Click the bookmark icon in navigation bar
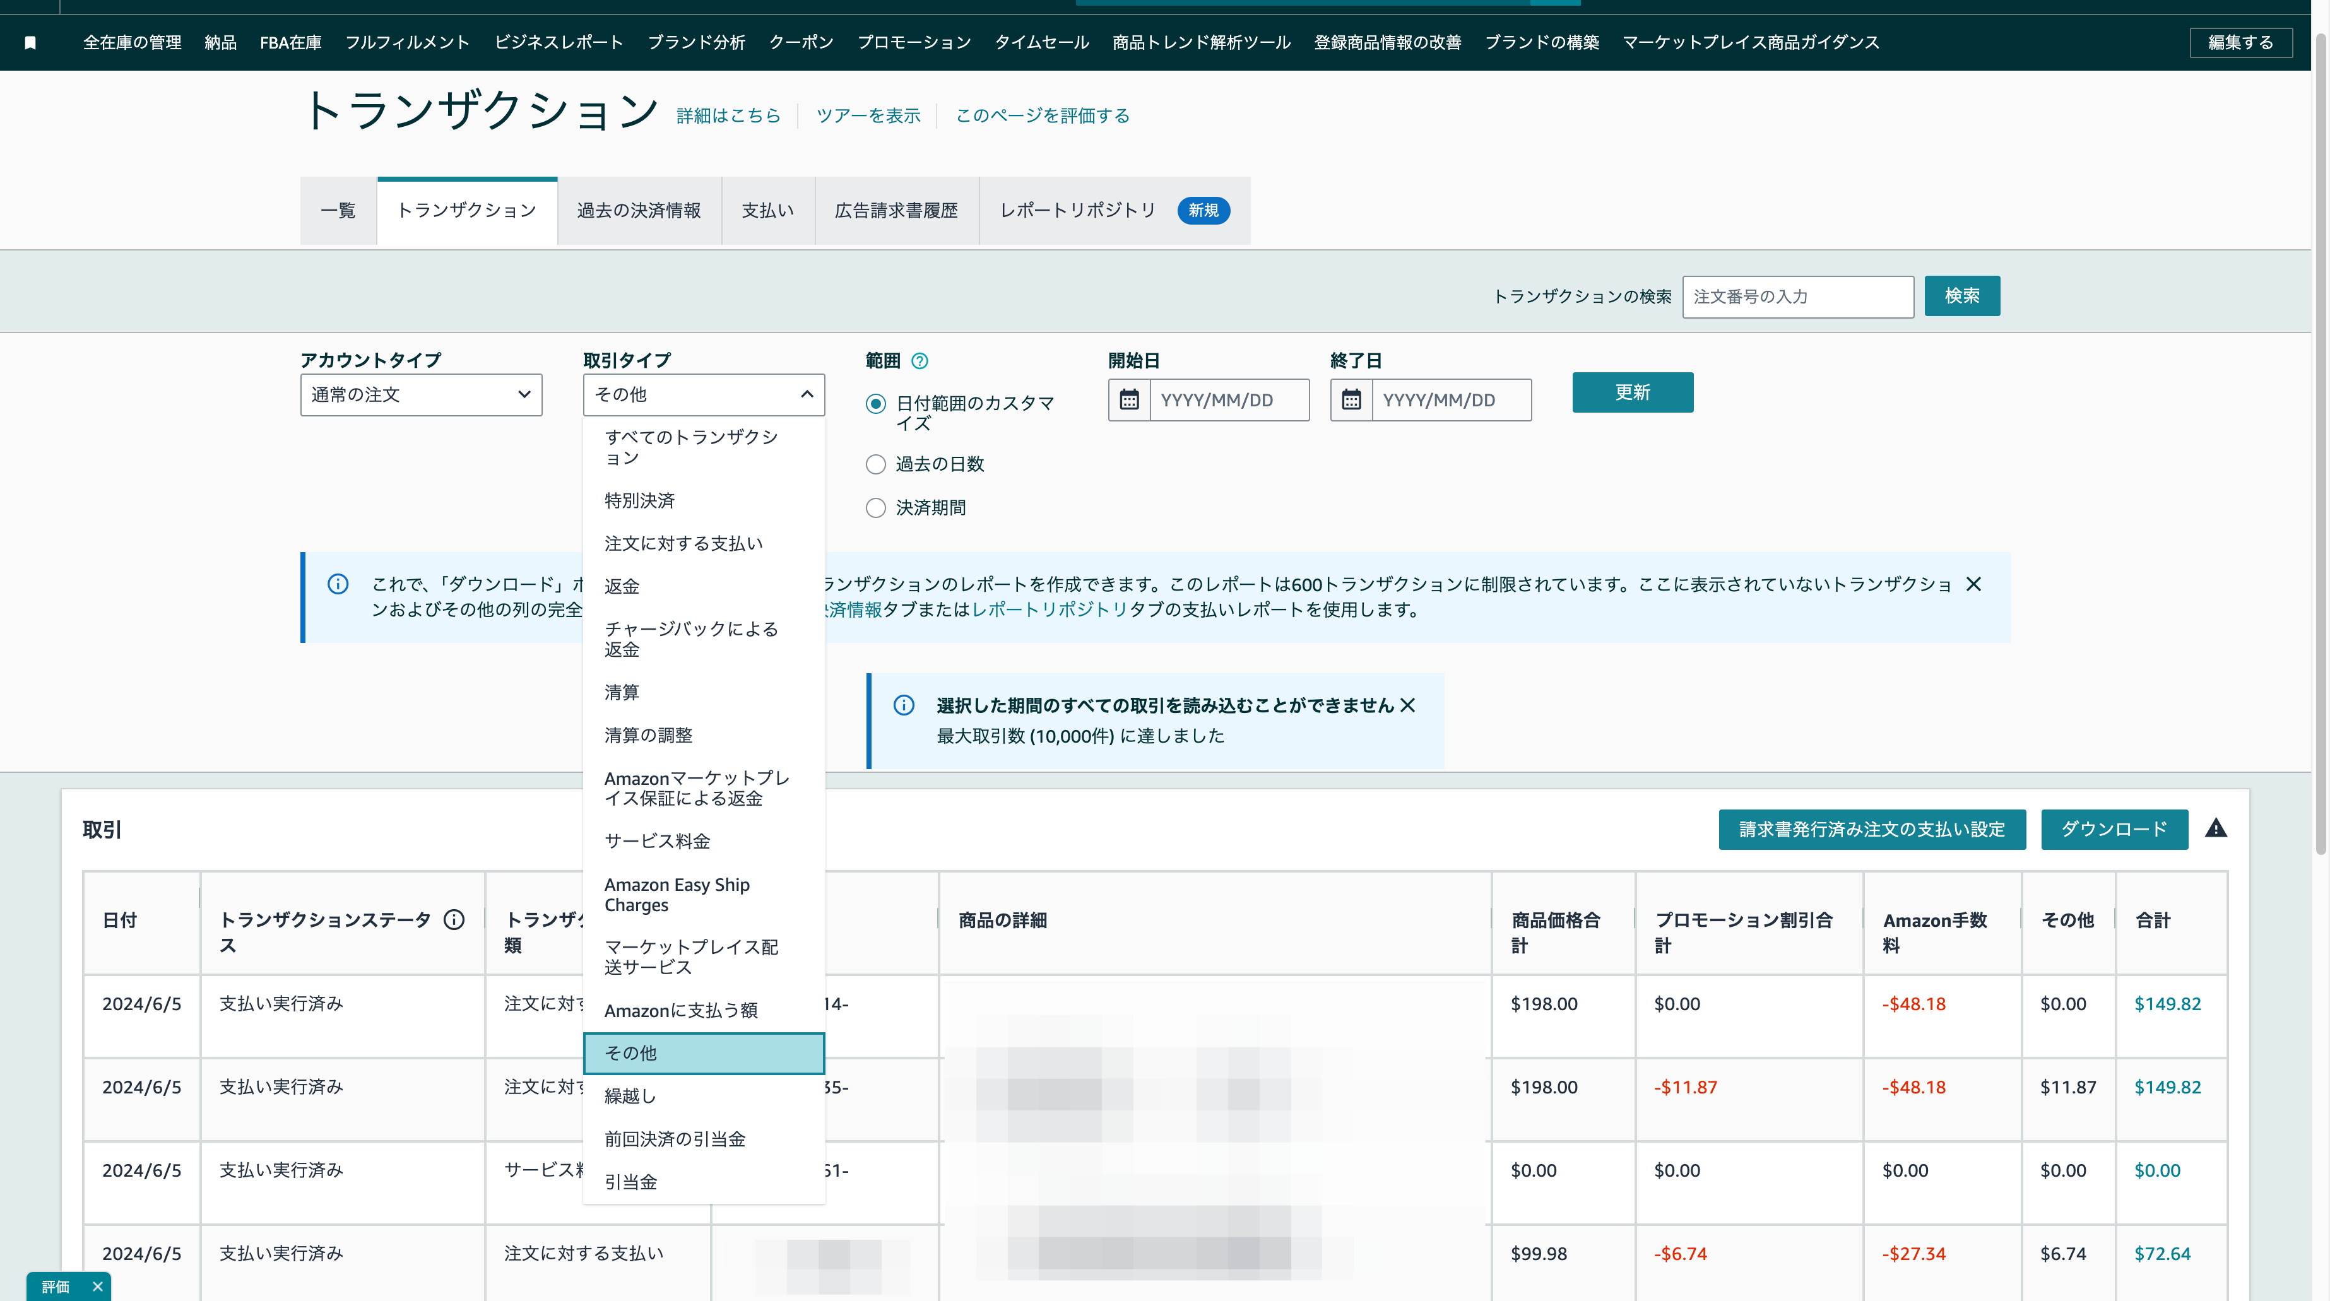 [x=30, y=42]
